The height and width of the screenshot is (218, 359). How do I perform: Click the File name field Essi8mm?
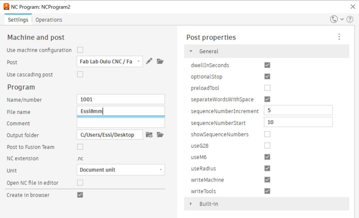tap(121, 111)
